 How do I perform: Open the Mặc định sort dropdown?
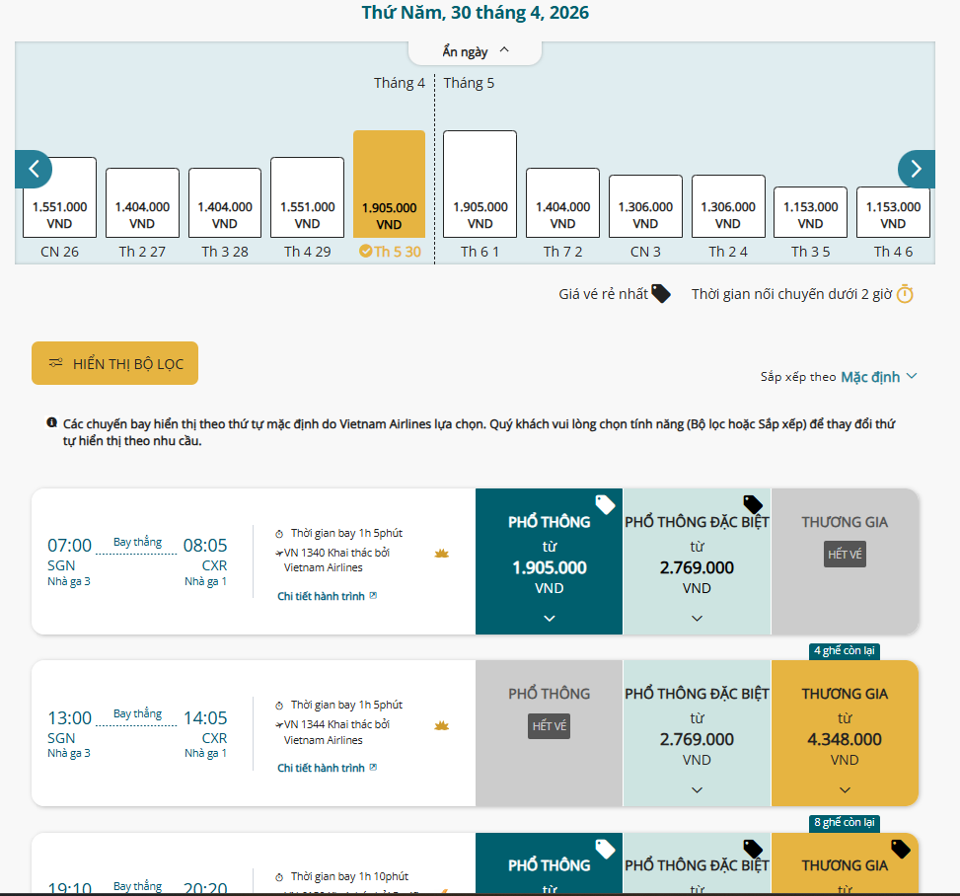click(x=878, y=377)
